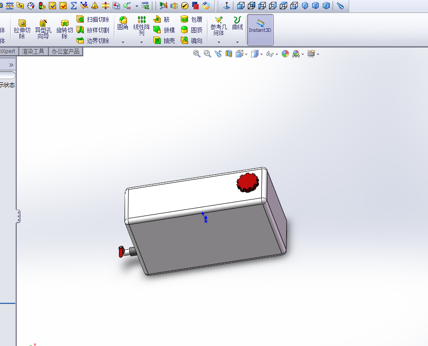
Task: Expand the 参考几何体 dropdown arrow
Action: pyautogui.click(x=219, y=42)
